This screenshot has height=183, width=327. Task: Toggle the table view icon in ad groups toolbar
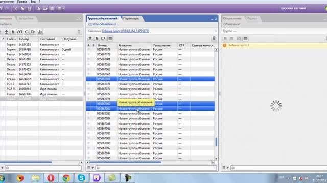tap(110, 38)
